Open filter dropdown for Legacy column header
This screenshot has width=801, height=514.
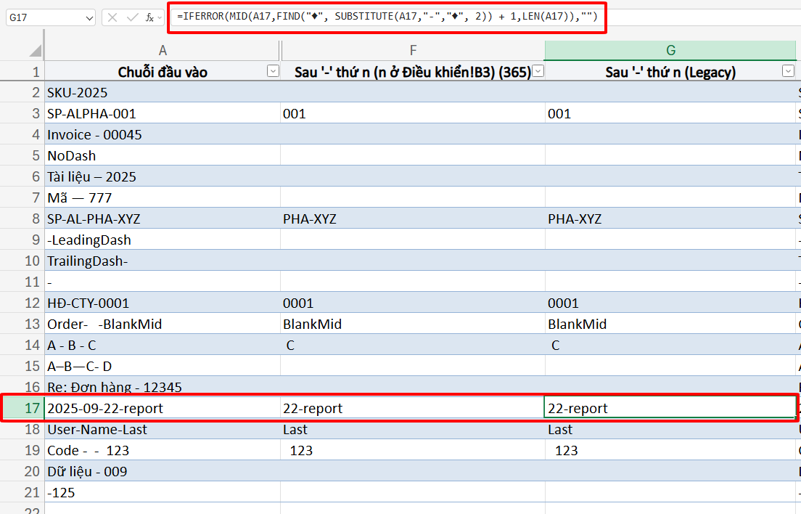click(x=788, y=72)
